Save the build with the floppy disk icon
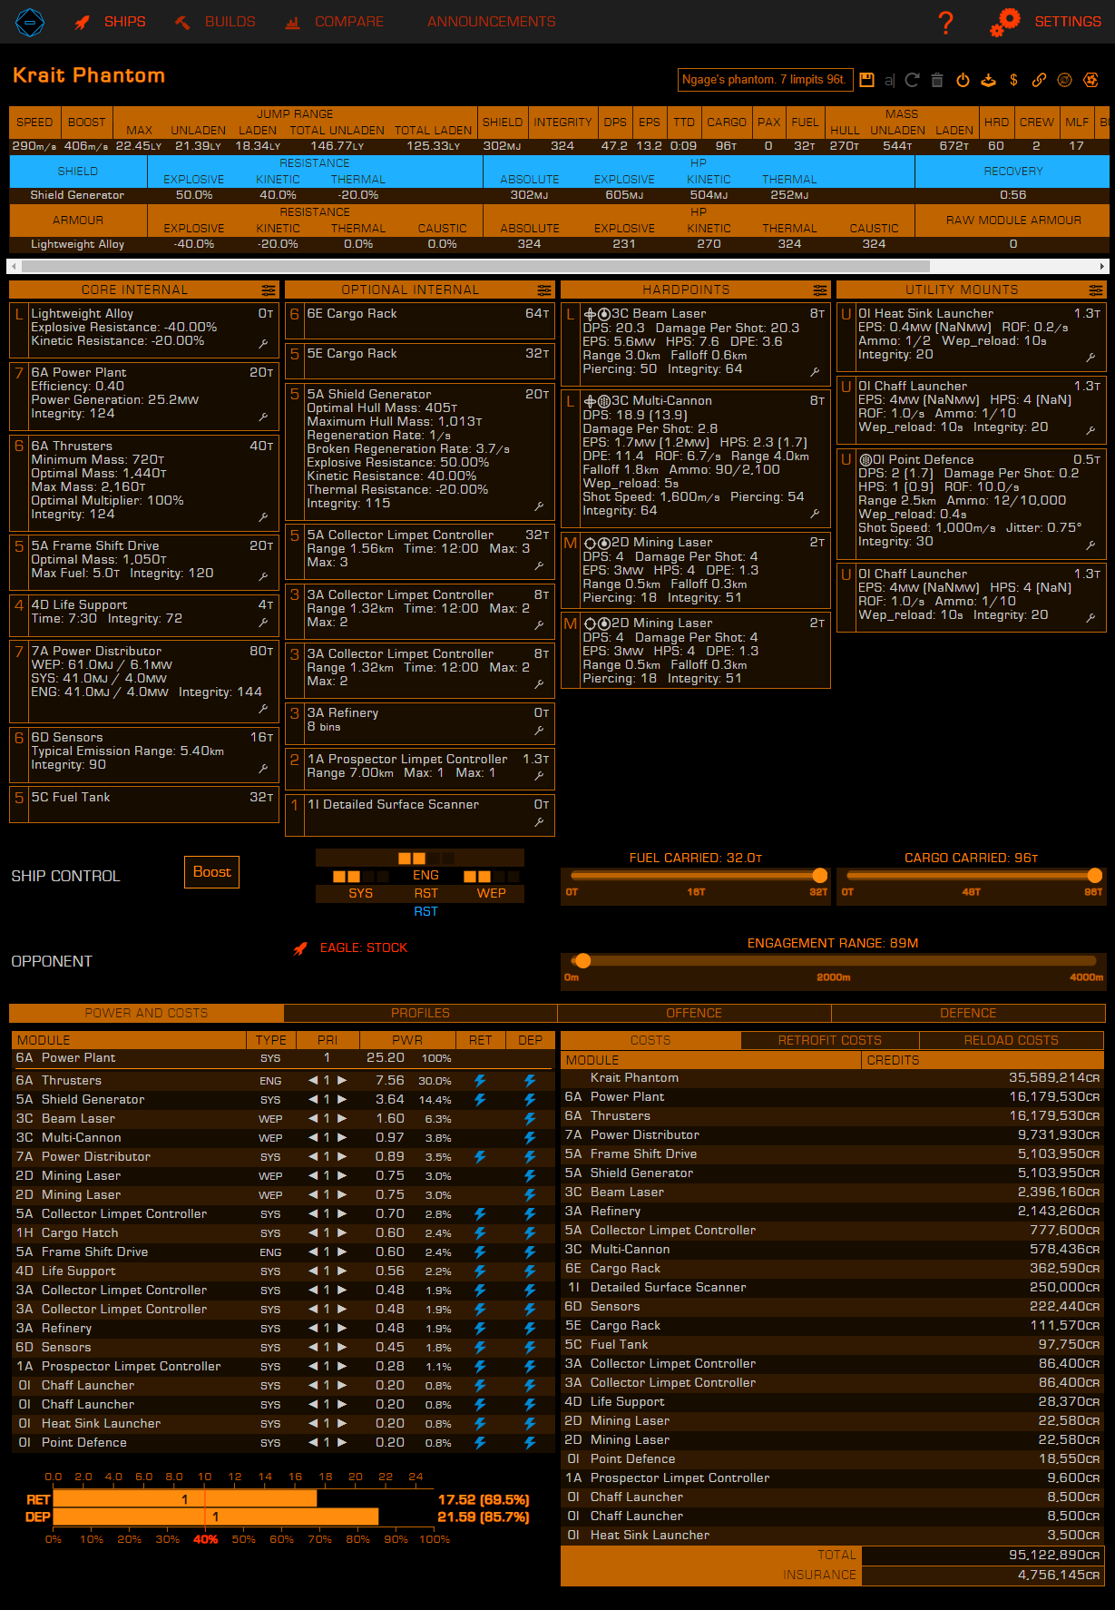 click(866, 80)
